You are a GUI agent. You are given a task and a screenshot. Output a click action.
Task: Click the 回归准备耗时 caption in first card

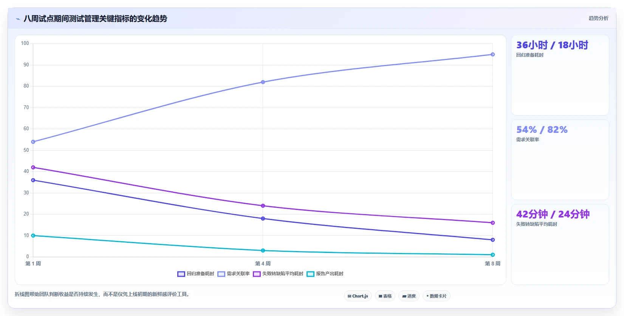point(530,55)
